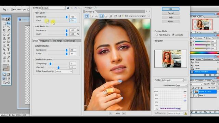This screenshot has height=123, width=219.
Task: Select the Eyedropper tool in toolbox
Action: point(8,57)
